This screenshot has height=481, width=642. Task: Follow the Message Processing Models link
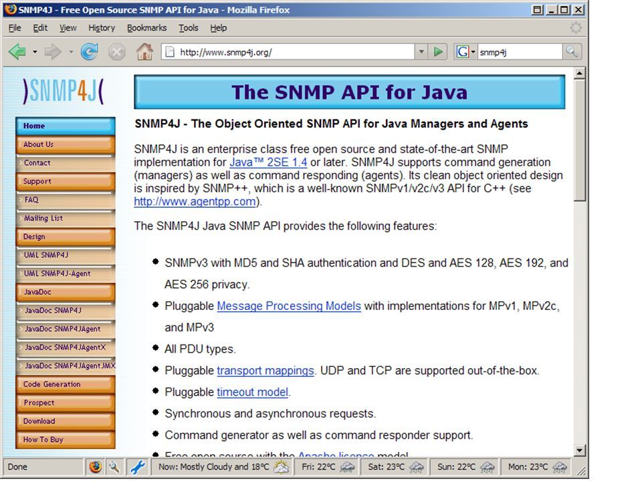[289, 306]
